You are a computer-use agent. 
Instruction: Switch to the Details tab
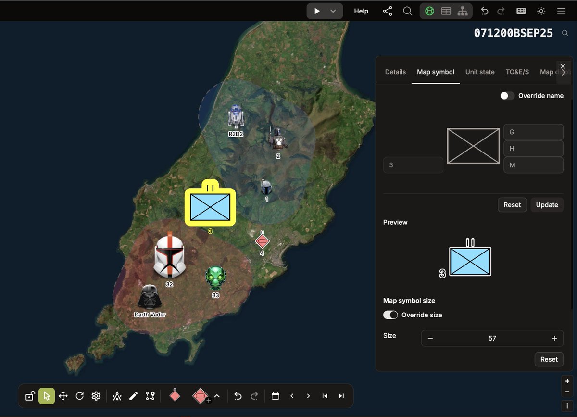pyautogui.click(x=395, y=72)
